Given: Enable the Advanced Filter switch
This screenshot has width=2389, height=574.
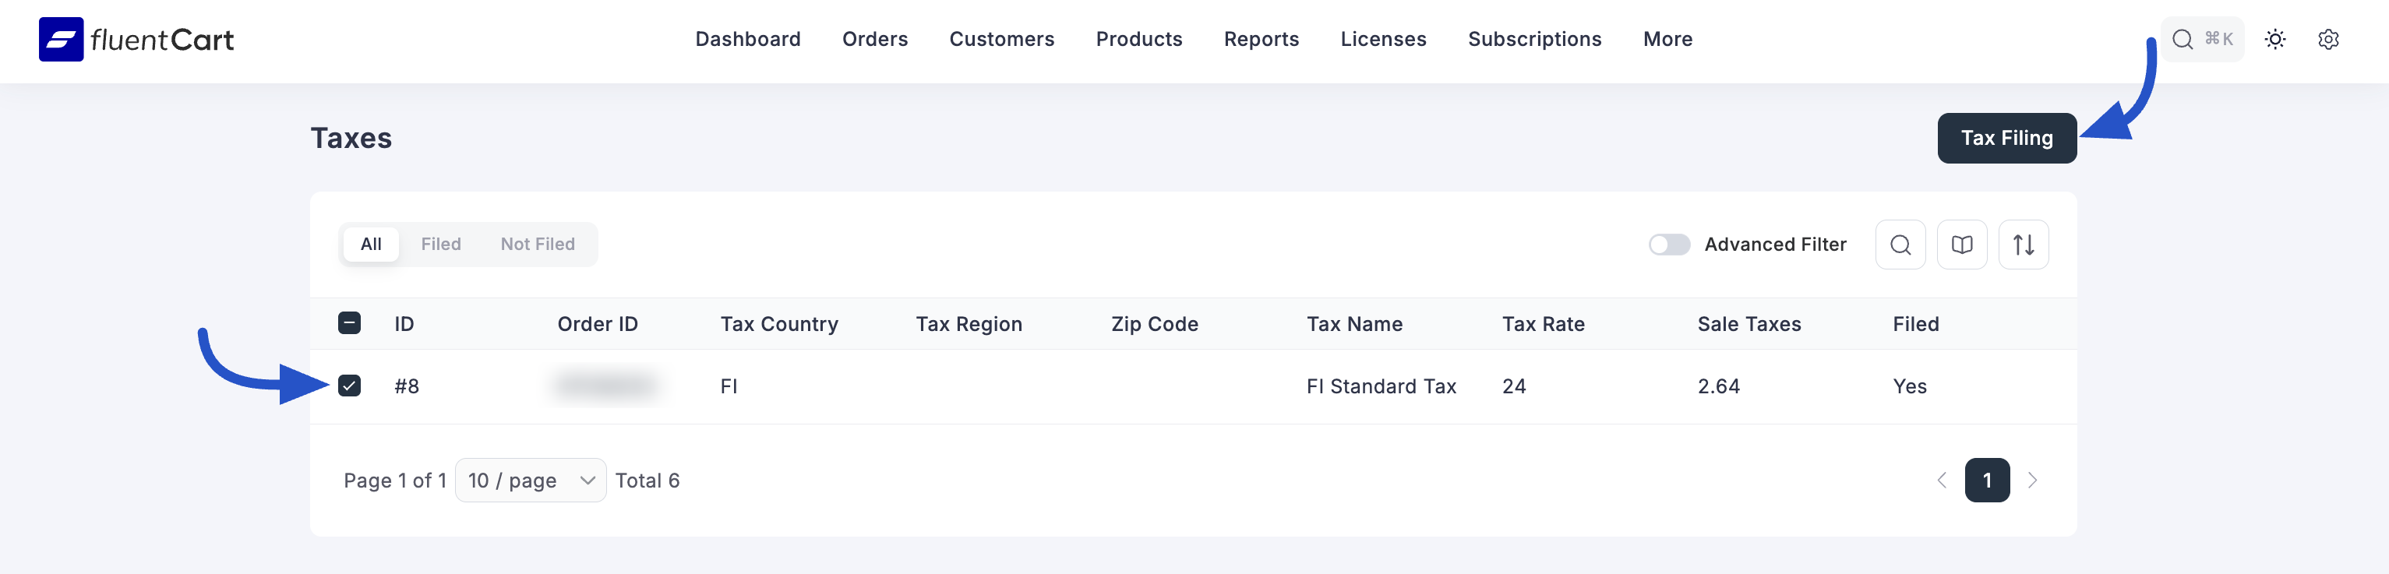Looking at the screenshot, I should click(x=1668, y=245).
